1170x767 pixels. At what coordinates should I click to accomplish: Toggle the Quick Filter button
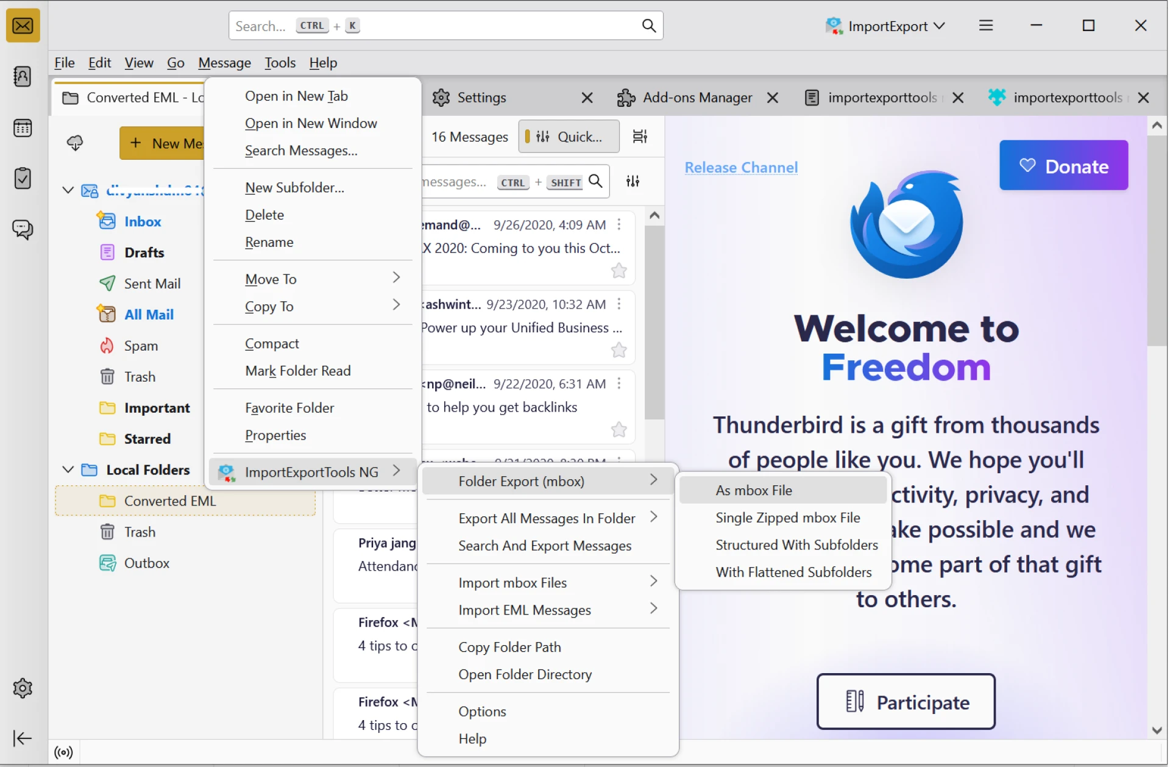tap(569, 137)
